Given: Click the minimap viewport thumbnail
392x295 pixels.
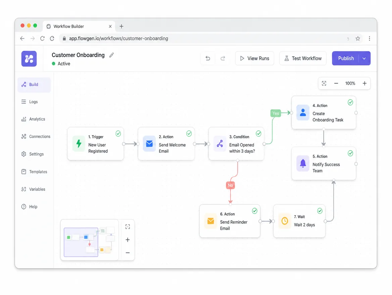Looking at the screenshot, I should (81, 242).
